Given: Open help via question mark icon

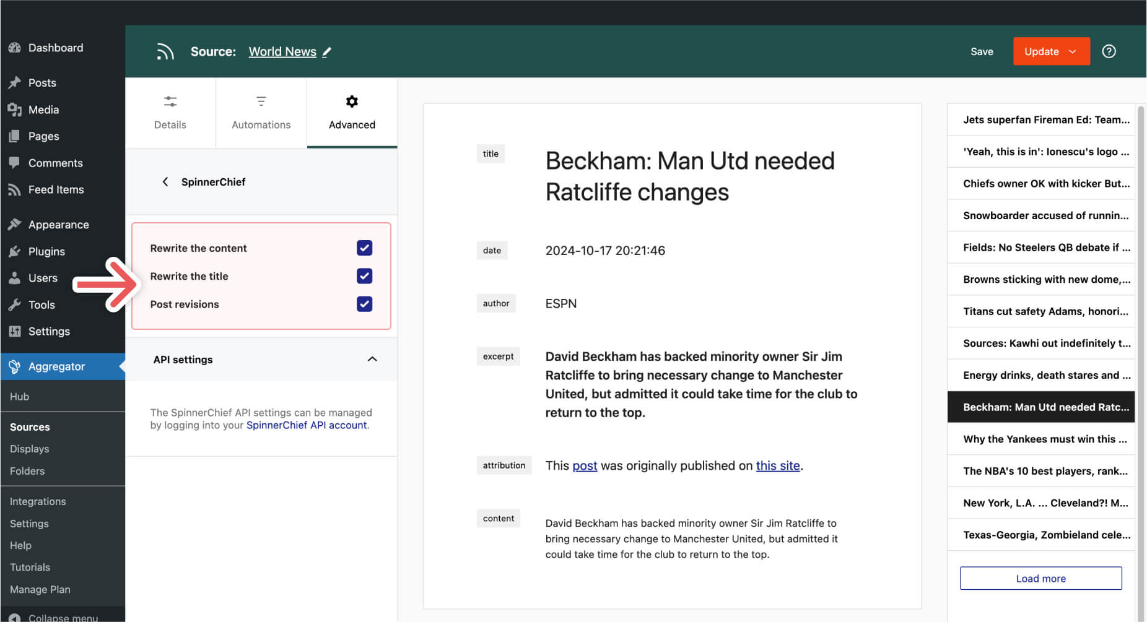Looking at the screenshot, I should click(x=1109, y=51).
